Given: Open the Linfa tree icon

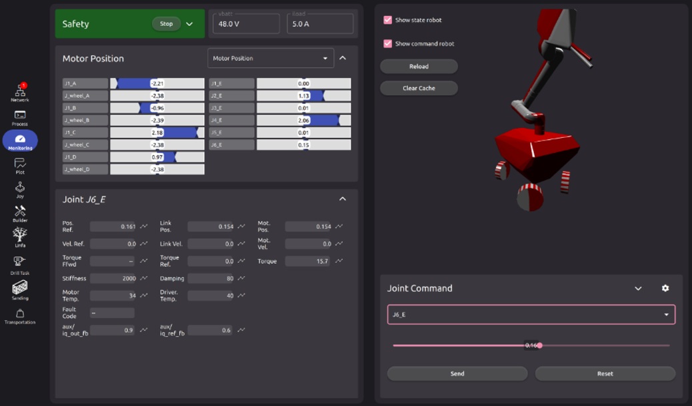Looking at the screenshot, I should point(20,236).
